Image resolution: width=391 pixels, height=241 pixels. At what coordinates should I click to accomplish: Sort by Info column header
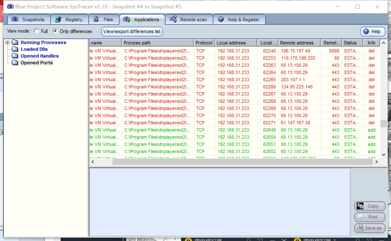tap(371, 43)
